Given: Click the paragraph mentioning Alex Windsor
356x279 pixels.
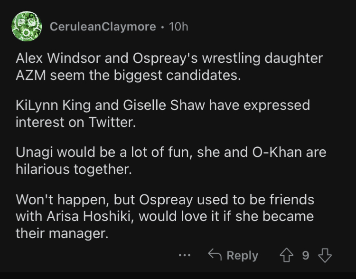Looking at the screenshot, I should coord(169,66).
